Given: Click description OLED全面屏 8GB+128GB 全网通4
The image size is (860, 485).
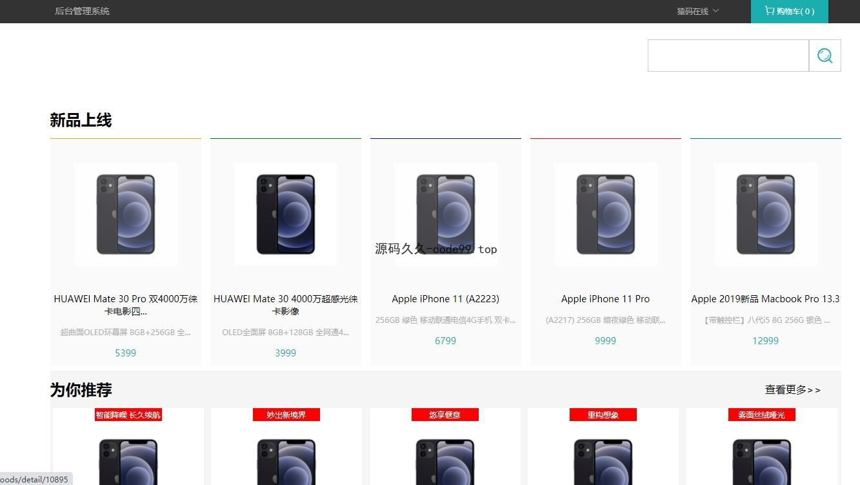Looking at the screenshot, I should coord(286,333).
